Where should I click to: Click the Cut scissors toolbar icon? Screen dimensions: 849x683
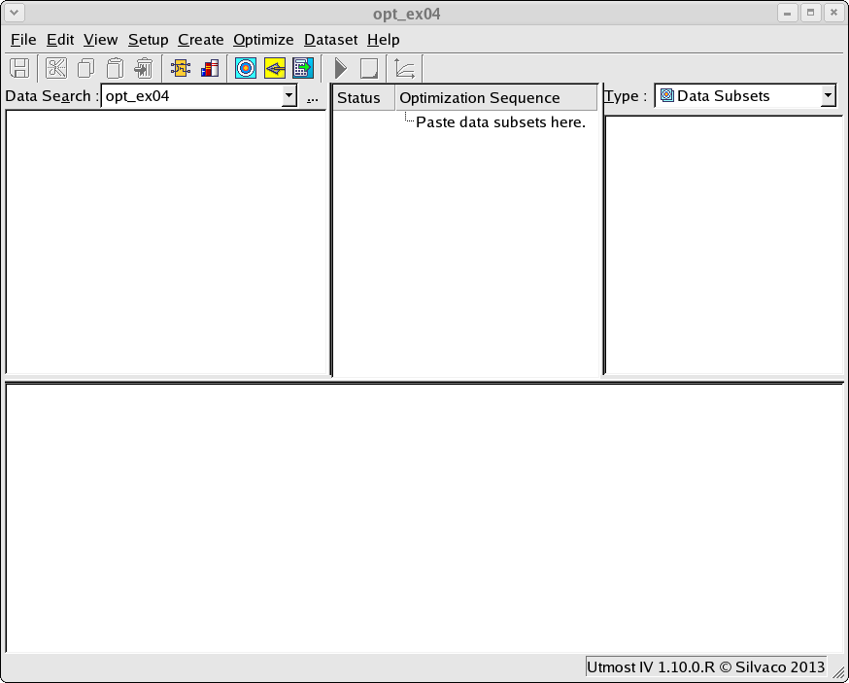[56, 69]
